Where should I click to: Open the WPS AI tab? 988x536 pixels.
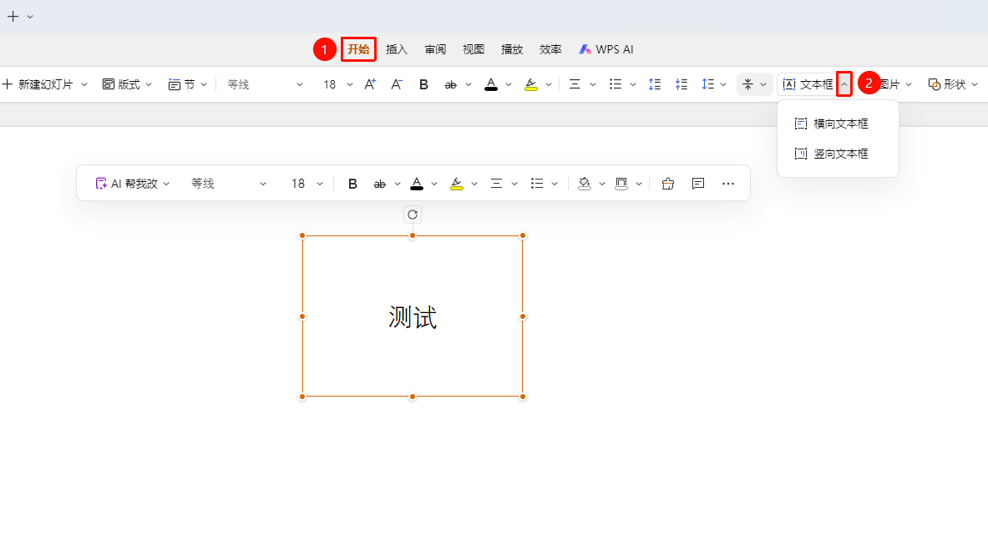(x=606, y=49)
